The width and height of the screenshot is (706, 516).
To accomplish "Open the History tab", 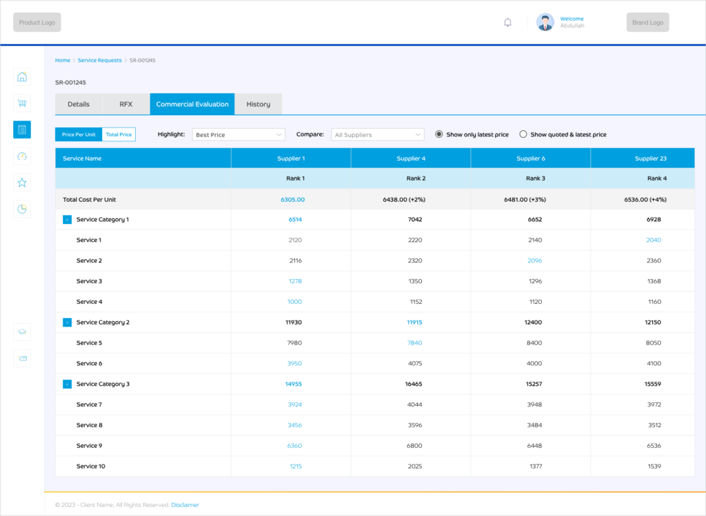I will [x=259, y=104].
